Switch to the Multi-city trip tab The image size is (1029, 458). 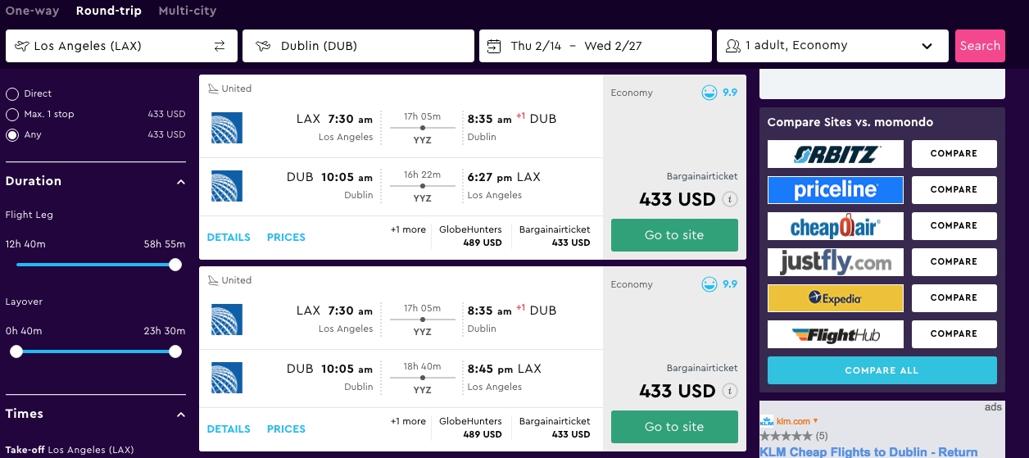[188, 11]
